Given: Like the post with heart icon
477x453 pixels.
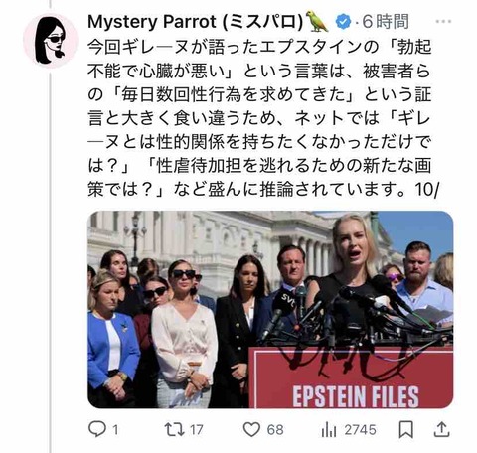Looking at the screenshot, I should pyautogui.click(x=251, y=429).
